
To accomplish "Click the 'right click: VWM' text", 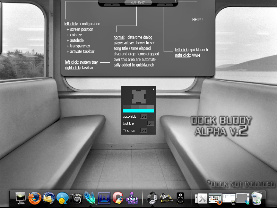I will pos(188,55).
